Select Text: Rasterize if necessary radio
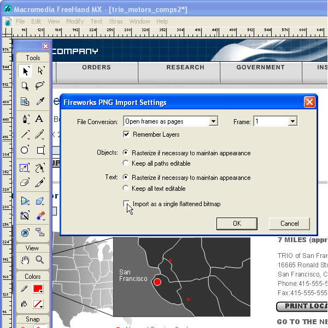 coord(126,177)
